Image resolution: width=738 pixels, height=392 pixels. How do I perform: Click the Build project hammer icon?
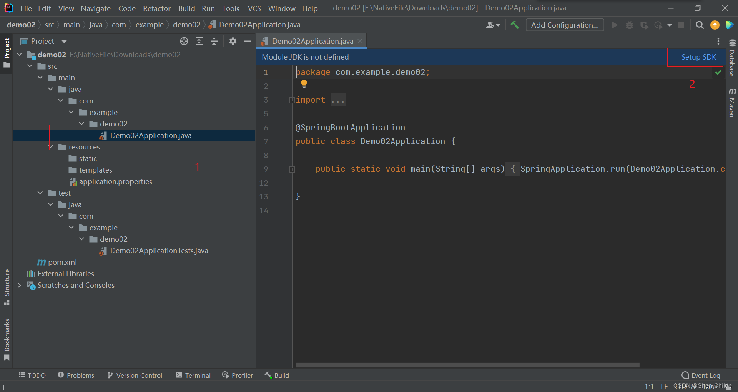click(x=514, y=25)
